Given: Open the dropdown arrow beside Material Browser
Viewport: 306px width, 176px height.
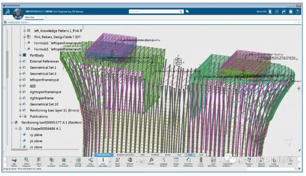Looking at the screenshot, I should (x=137, y=162).
